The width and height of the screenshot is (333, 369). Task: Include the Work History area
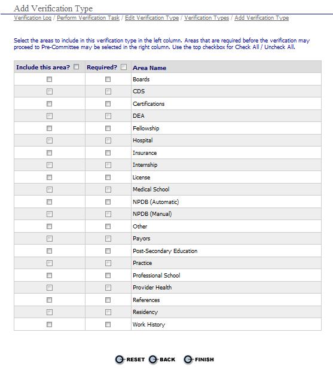[x=49, y=325]
